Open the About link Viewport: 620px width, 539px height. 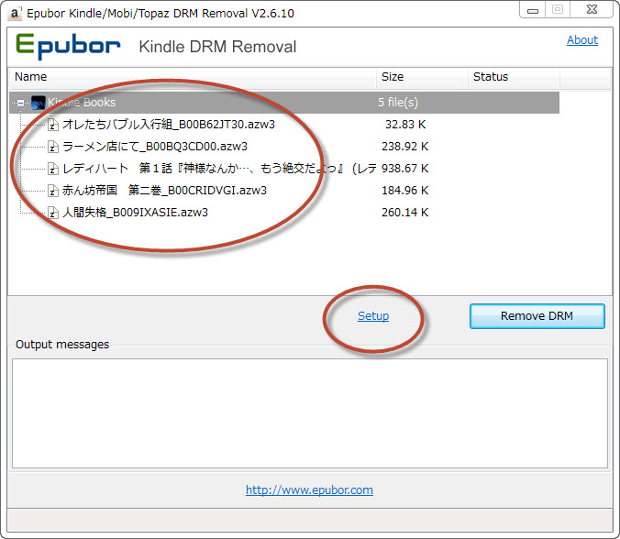point(582,40)
